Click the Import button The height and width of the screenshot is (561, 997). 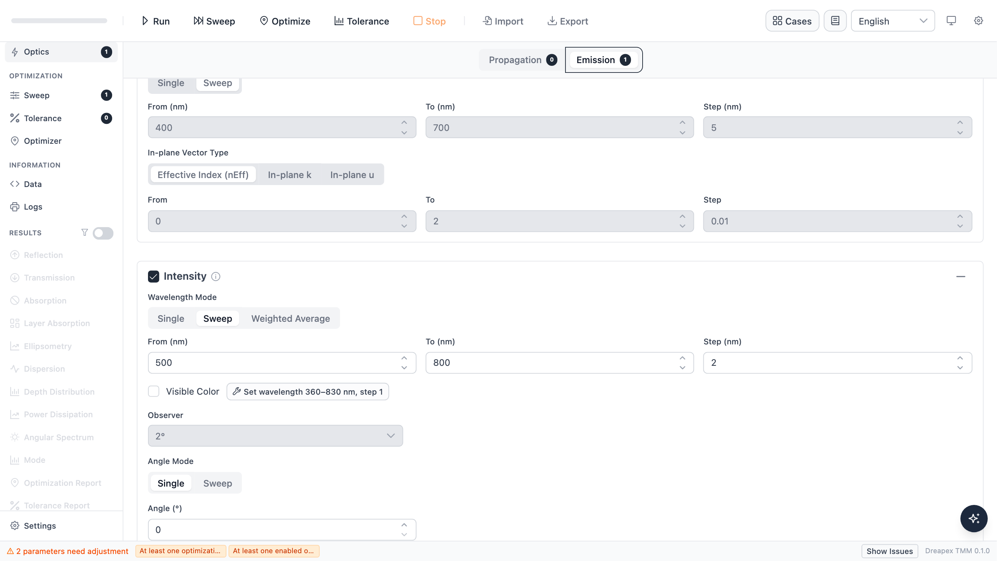503,21
